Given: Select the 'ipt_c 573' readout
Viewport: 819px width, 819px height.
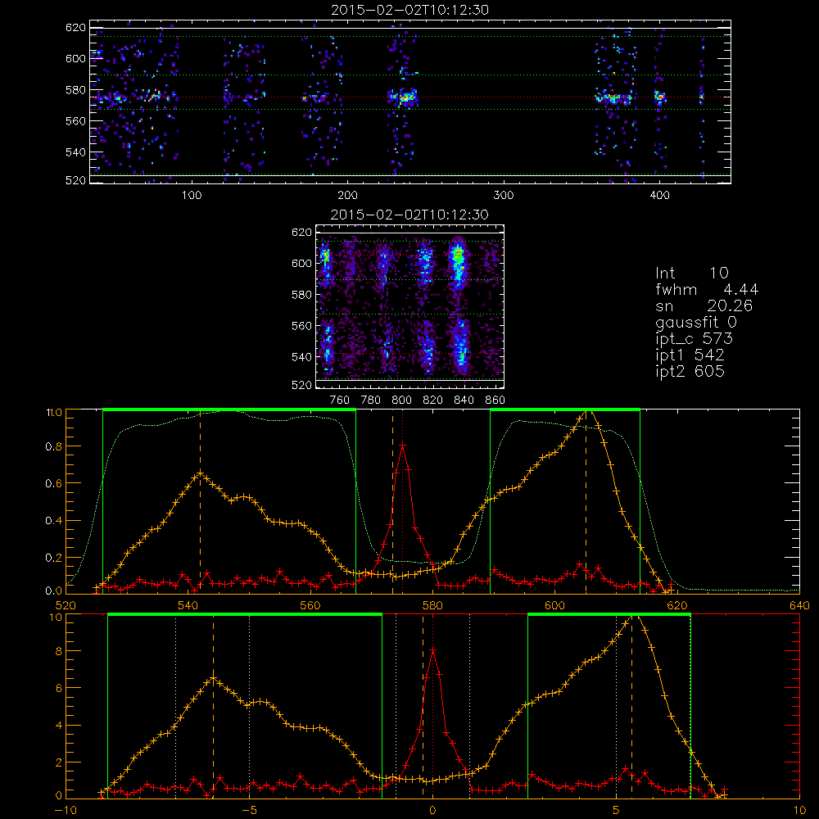Looking at the screenshot, I should pyautogui.click(x=695, y=339).
